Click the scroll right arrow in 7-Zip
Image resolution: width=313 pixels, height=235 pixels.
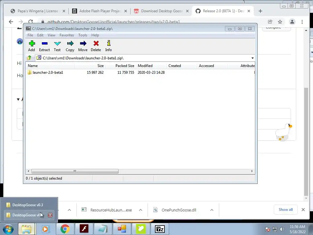(252, 171)
